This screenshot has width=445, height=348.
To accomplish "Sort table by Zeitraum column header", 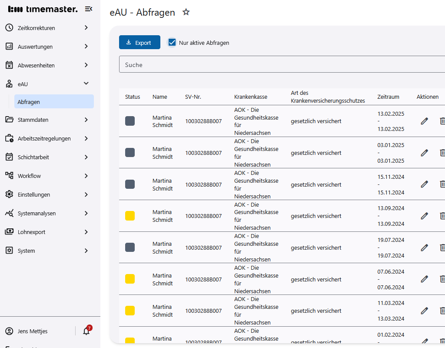I will [x=388, y=97].
